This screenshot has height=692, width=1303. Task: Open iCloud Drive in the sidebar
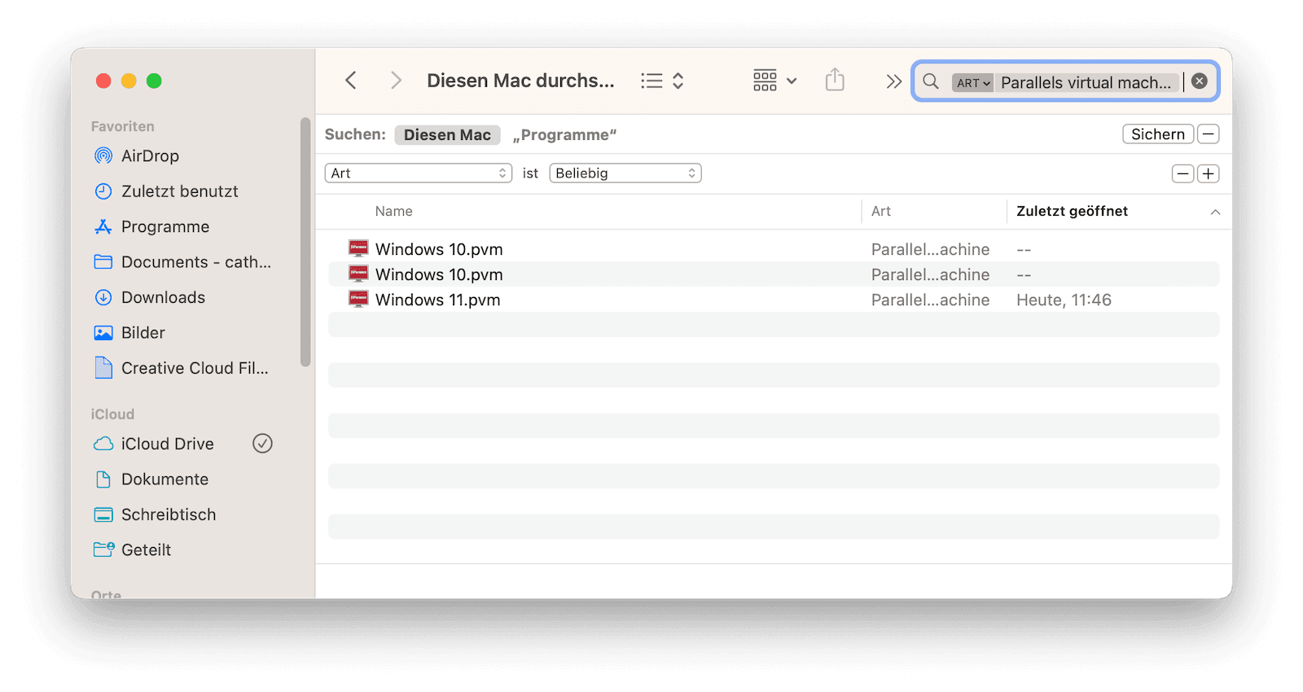click(168, 444)
